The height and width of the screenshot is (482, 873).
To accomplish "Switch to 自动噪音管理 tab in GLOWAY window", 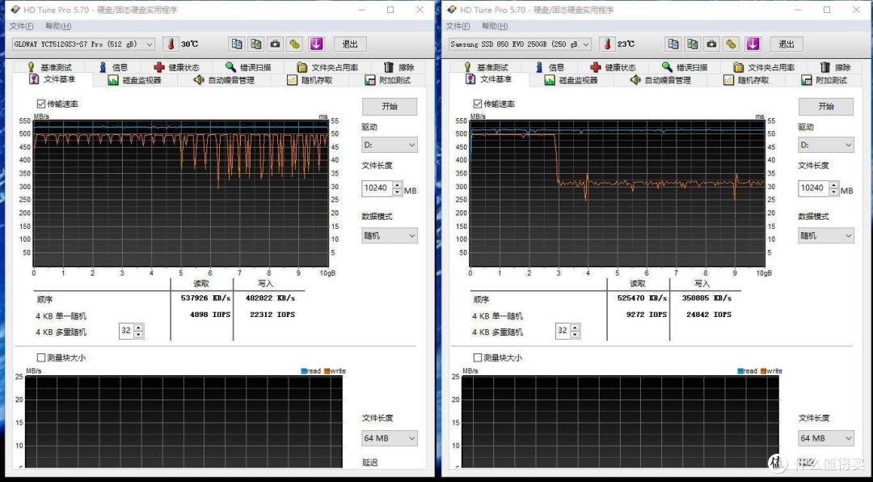I will pyautogui.click(x=224, y=80).
